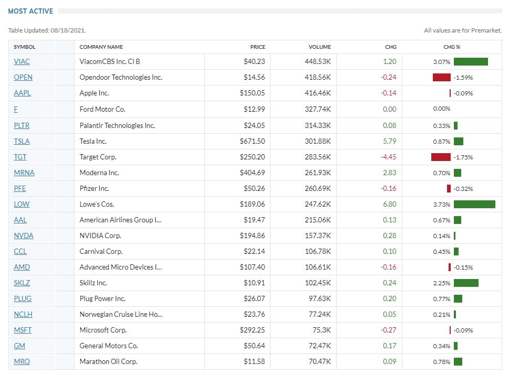Click the -1.59% red change bar

(x=441, y=78)
